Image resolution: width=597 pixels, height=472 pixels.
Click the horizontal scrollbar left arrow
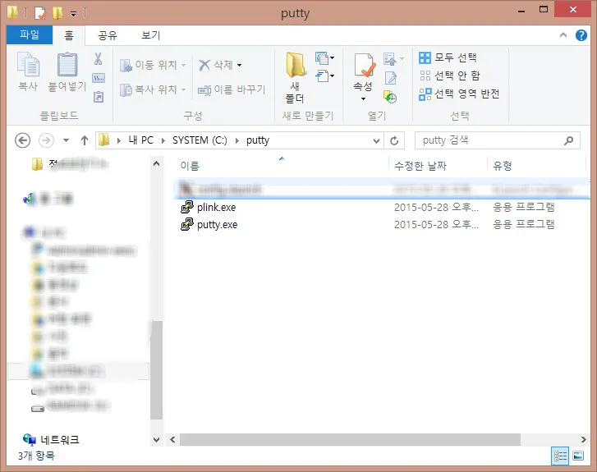pyautogui.click(x=172, y=440)
